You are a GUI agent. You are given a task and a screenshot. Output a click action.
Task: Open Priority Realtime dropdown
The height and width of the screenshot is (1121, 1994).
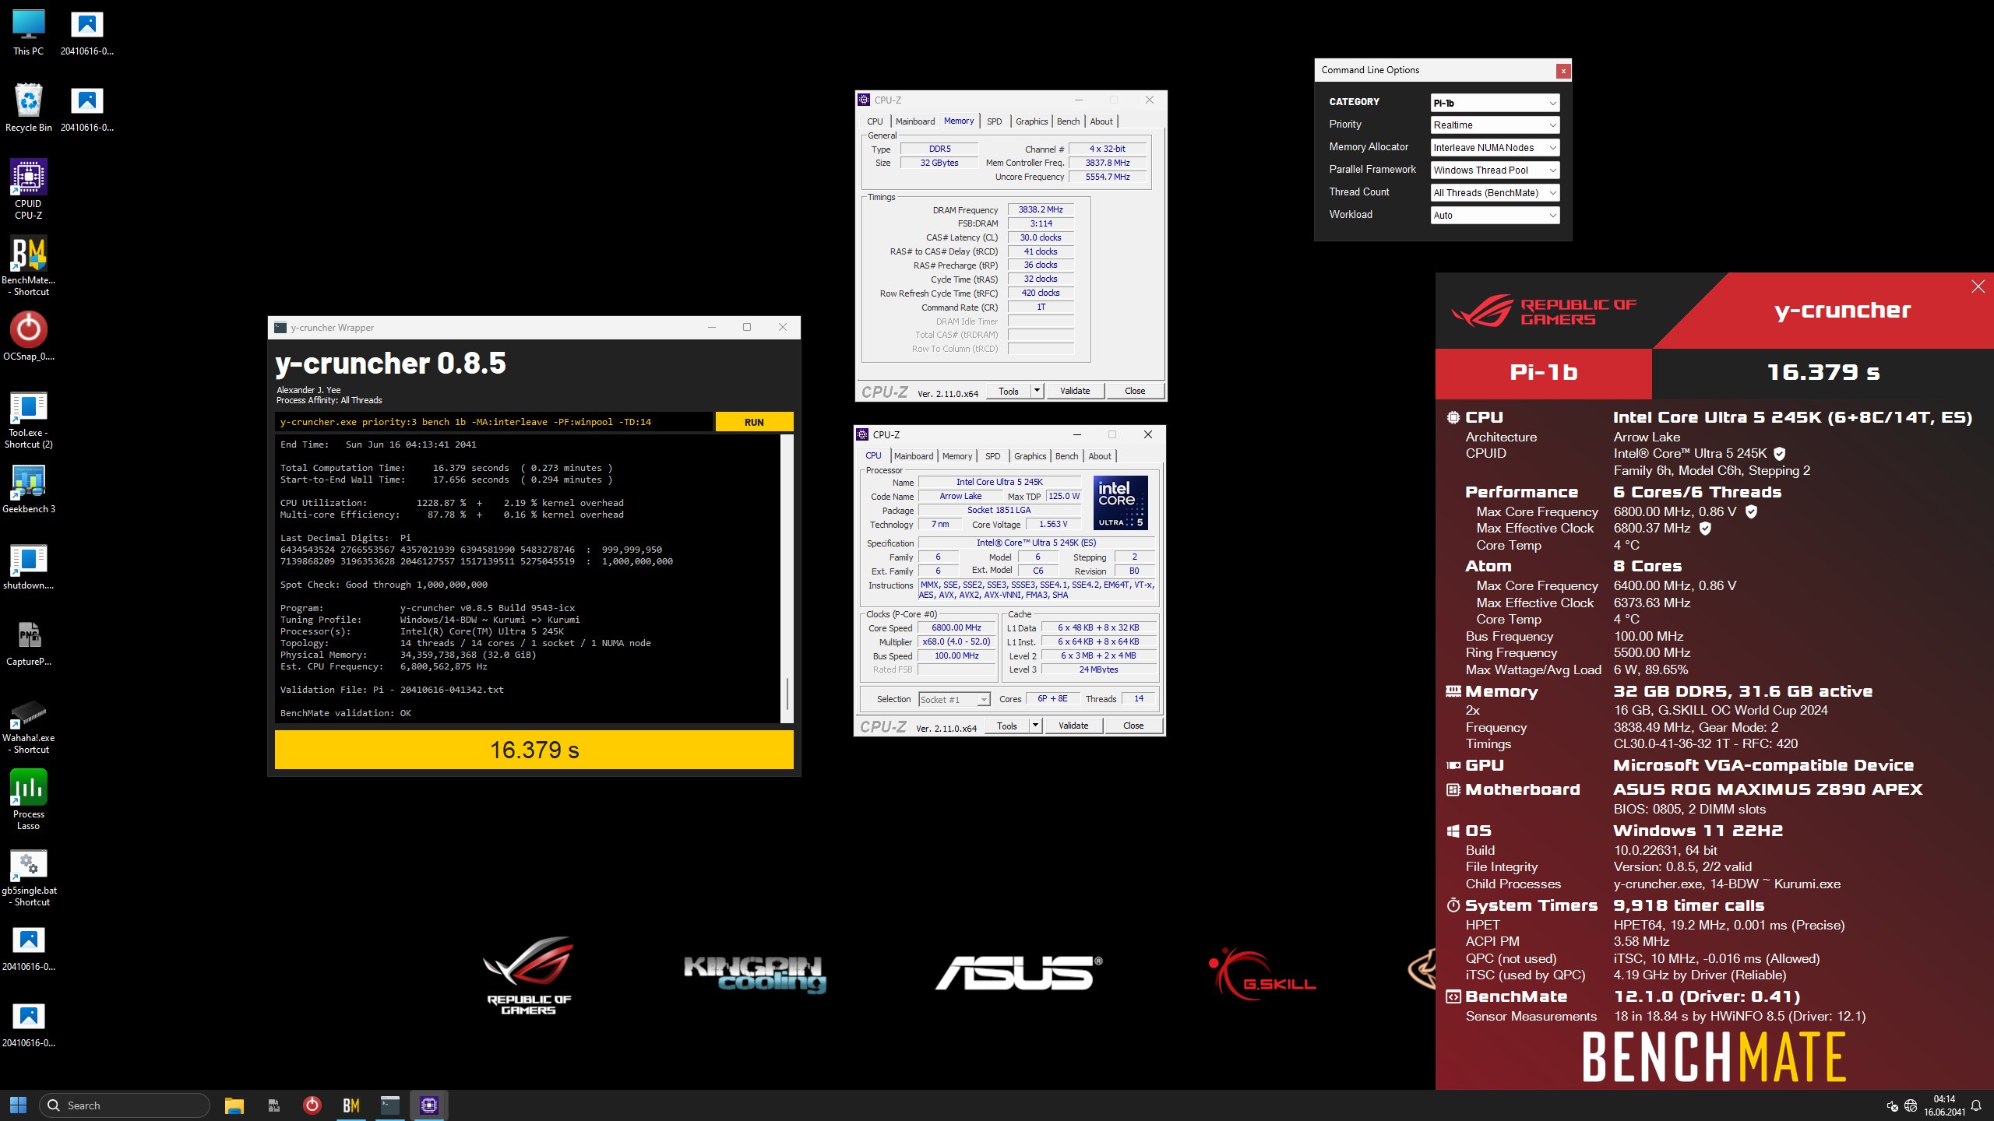1495,125
